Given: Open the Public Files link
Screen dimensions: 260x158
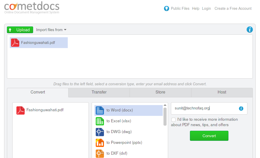Looking at the screenshot, I should pos(180,8).
